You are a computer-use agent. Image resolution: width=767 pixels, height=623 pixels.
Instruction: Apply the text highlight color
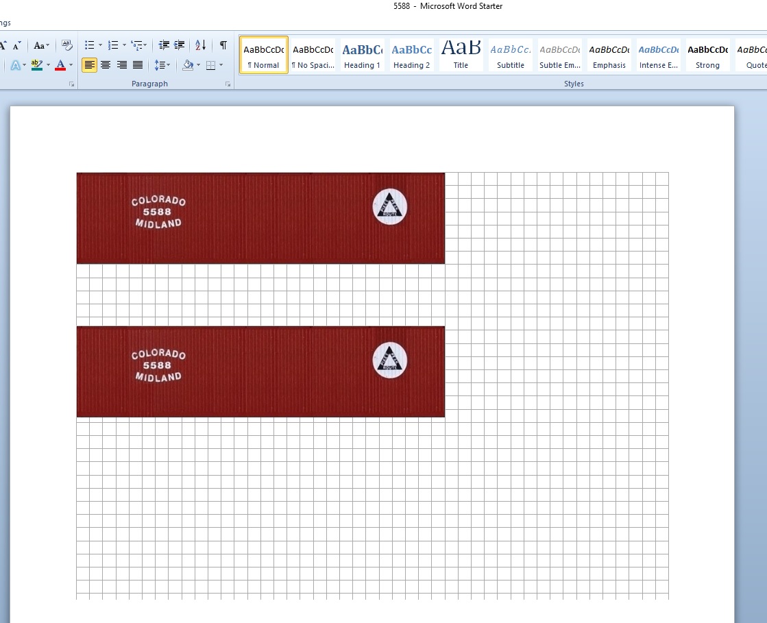[x=37, y=65]
